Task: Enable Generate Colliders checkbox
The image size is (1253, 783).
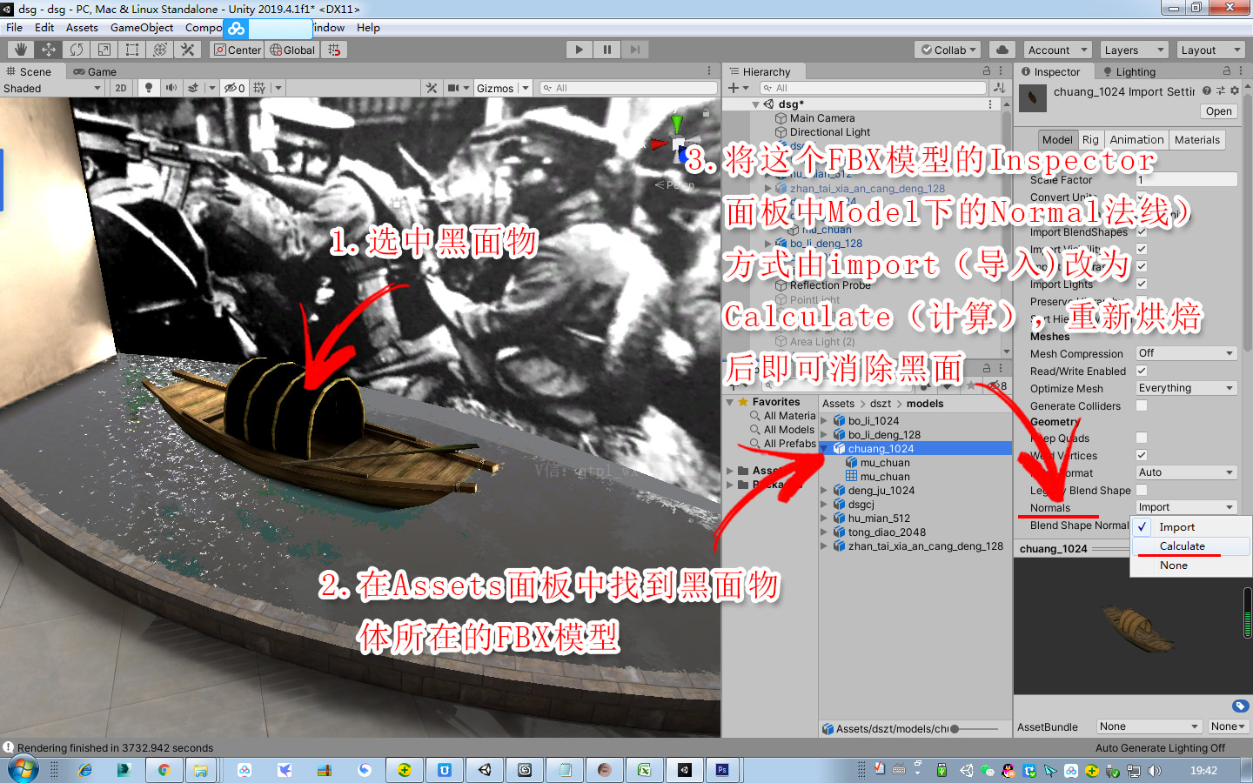Action: 1142,406
